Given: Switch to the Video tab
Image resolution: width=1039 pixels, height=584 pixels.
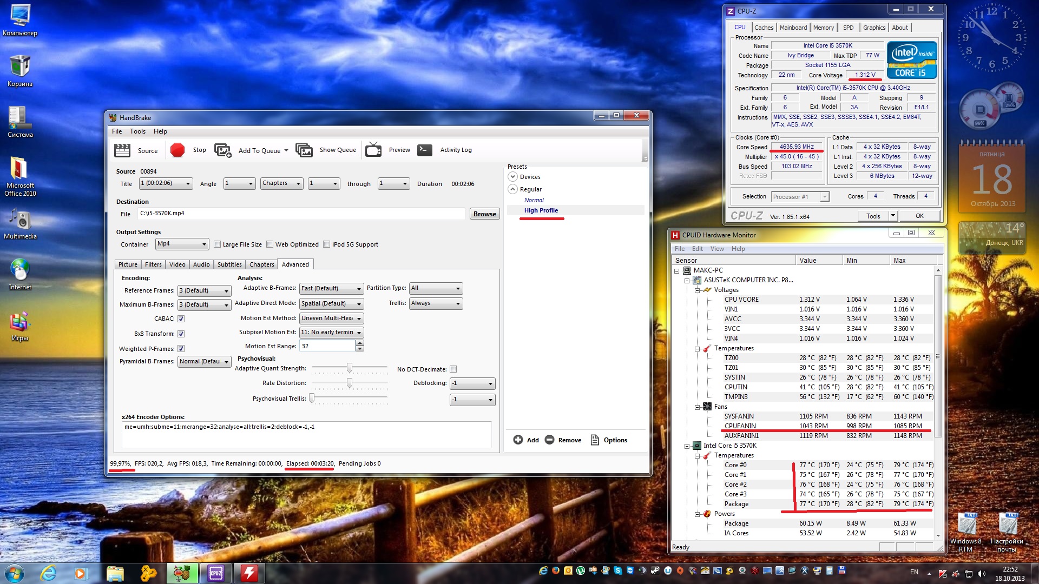Looking at the screenshot, I should 177,264.
